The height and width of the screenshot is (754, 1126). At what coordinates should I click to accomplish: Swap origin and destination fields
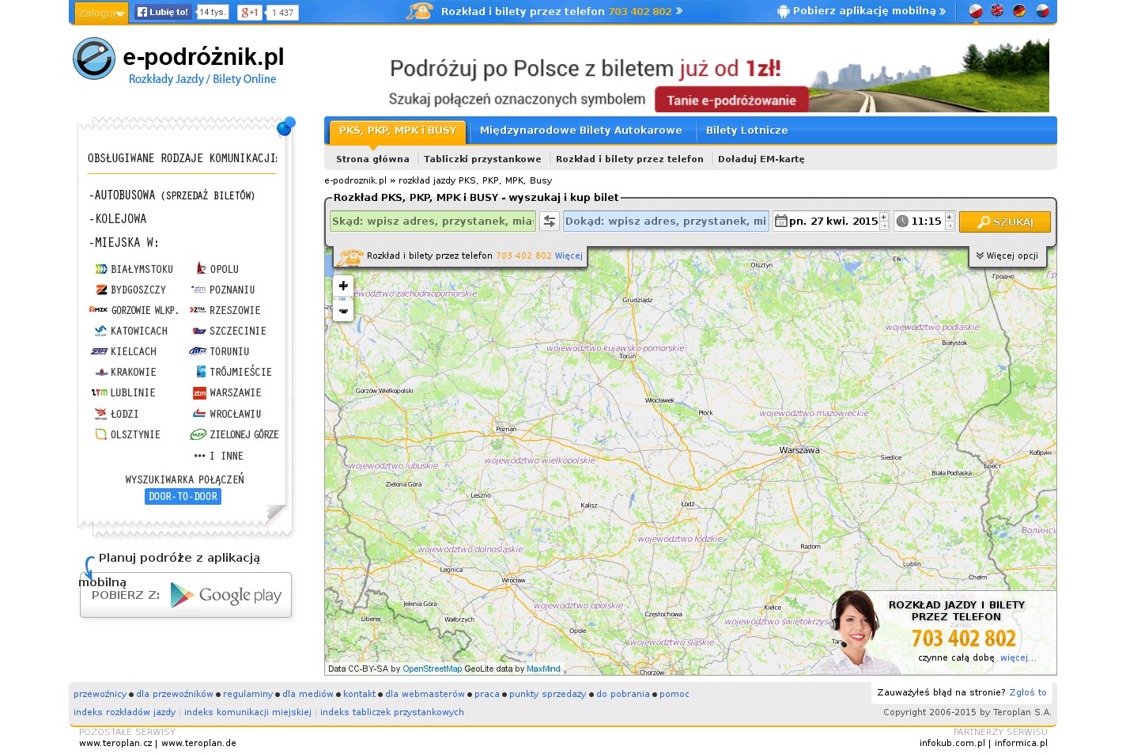click(549, 222)
